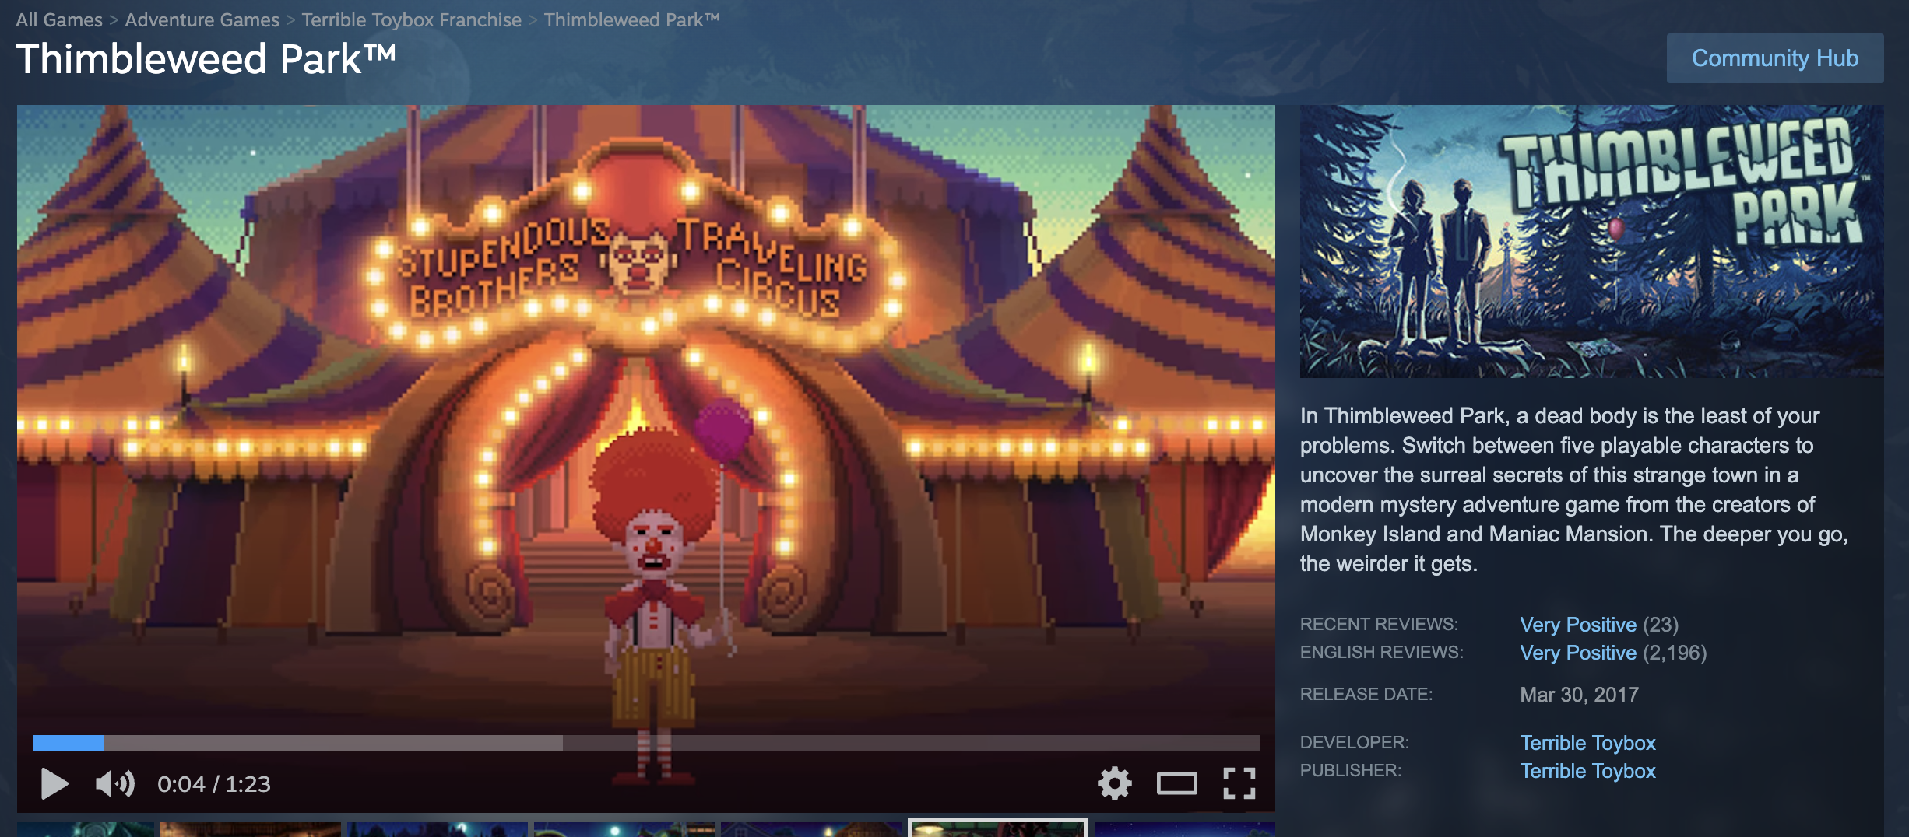This screenshot has width=1909, height=837.
Task: Click the 0:04 / 1:23 time display
Action: (x=214, y=784)
